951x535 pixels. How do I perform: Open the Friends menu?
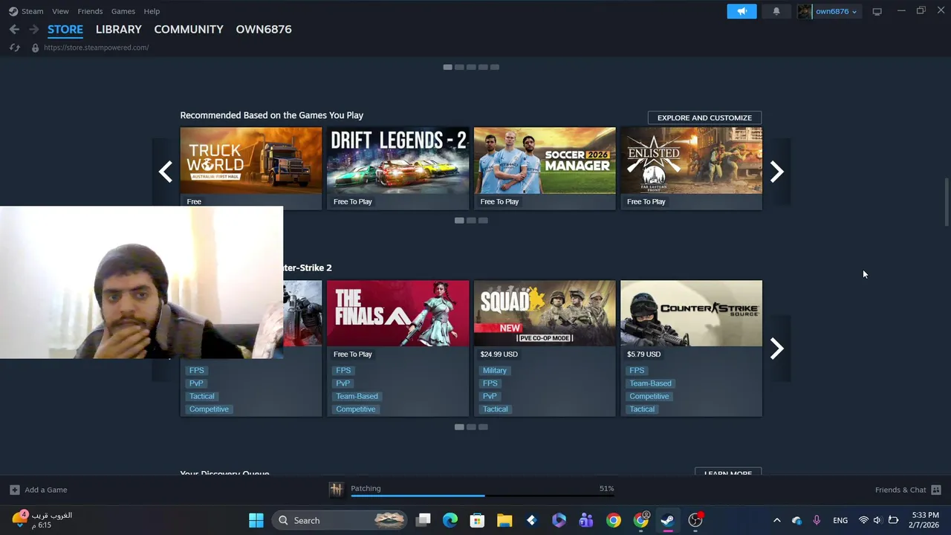tap(90, 11)
